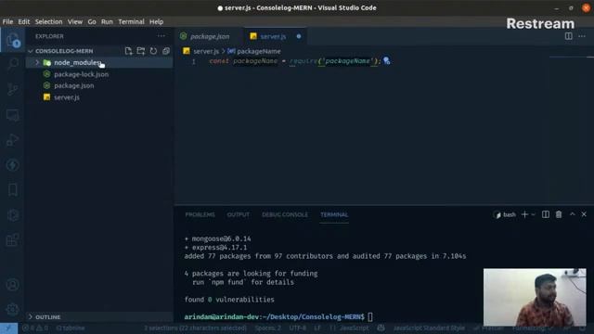
Task: Open the Run menu
Action: [x=107, y=21]
